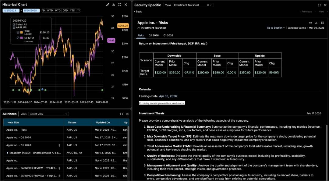Screen dimensions: 329x181
Task: Go to the Previous note
Action: pyautogui.click(x=306, y=12)
